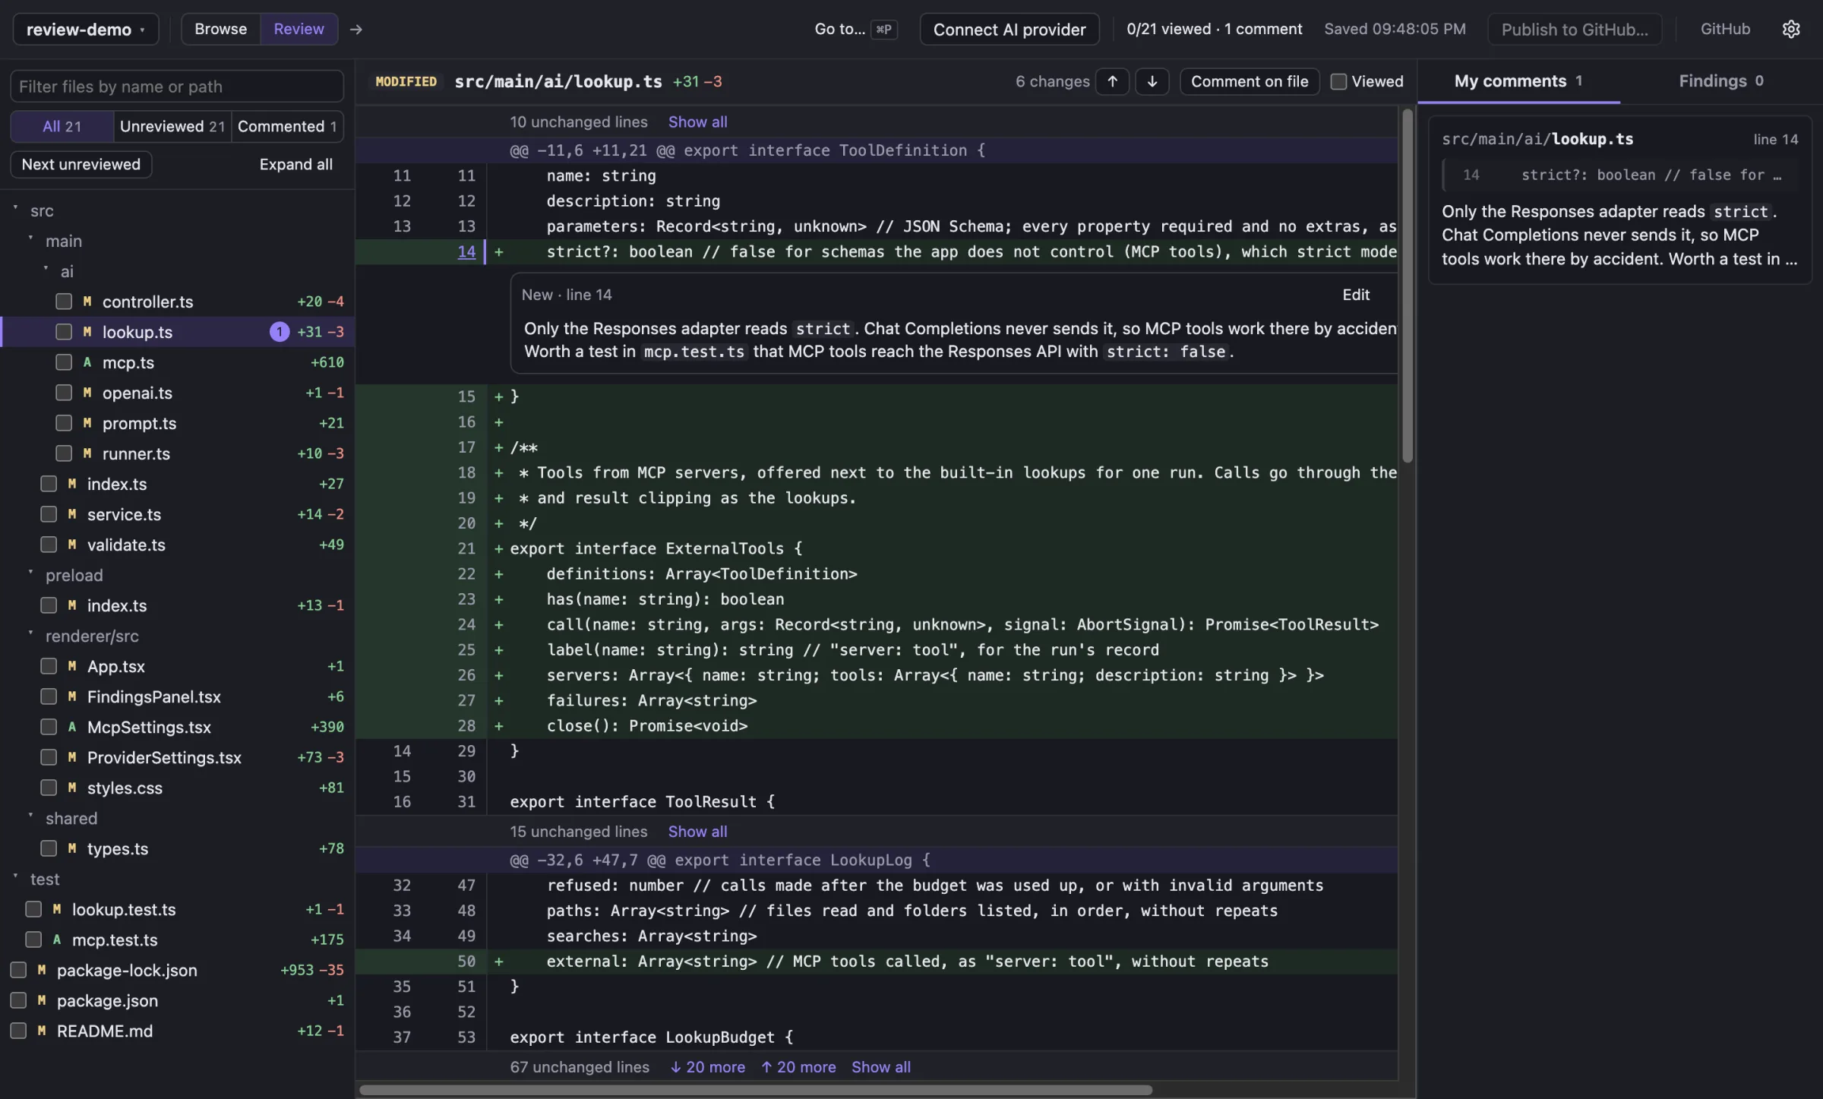Click the Comment on file button
The height and width of the screenshot is (1099, 1823).
pyautogui.click(x=1250, y=81)
